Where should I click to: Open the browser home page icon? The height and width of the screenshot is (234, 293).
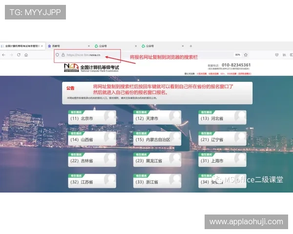click(26, 55)
